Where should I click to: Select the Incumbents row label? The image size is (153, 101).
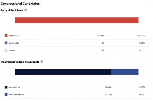[14, 87]
